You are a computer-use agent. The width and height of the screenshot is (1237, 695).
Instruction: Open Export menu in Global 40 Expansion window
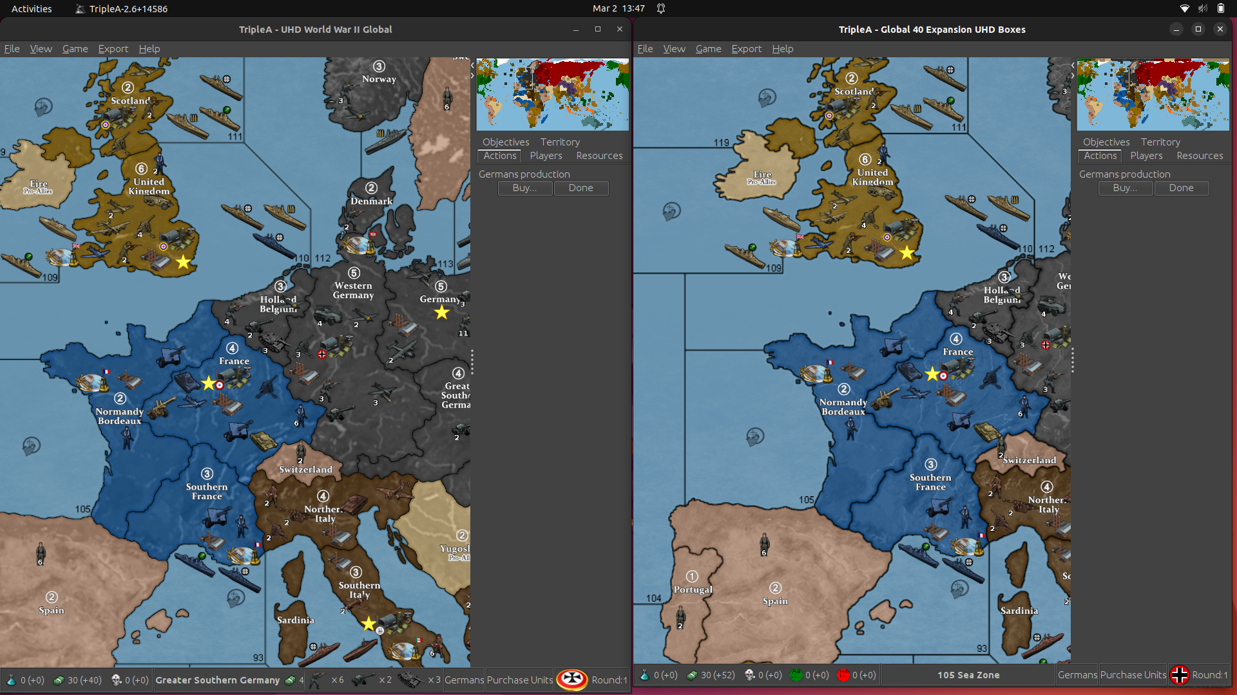(x=746, y=48)
